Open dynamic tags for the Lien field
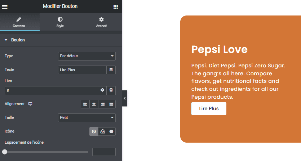This screenshot has height=161, width=301. point(111,90)
